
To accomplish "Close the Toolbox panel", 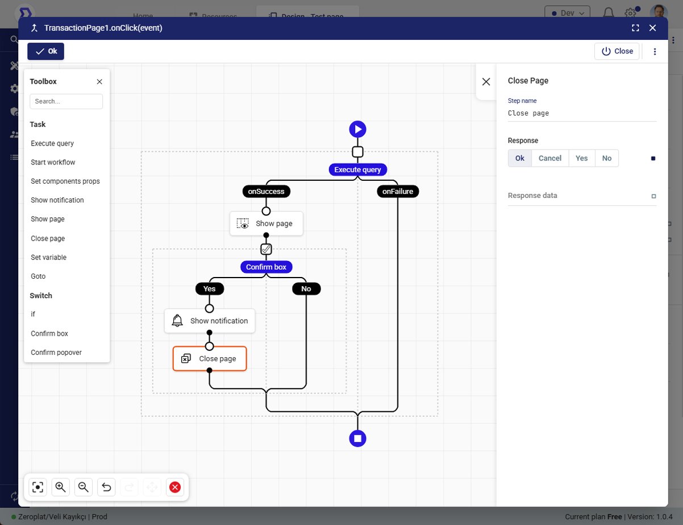I will coord(99,81).
